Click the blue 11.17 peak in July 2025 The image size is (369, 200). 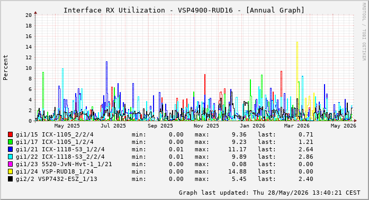106,62
